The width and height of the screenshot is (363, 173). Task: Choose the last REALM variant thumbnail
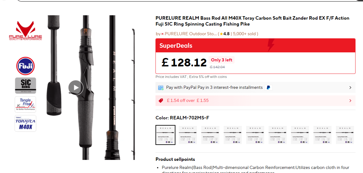(x=345, y=135)
